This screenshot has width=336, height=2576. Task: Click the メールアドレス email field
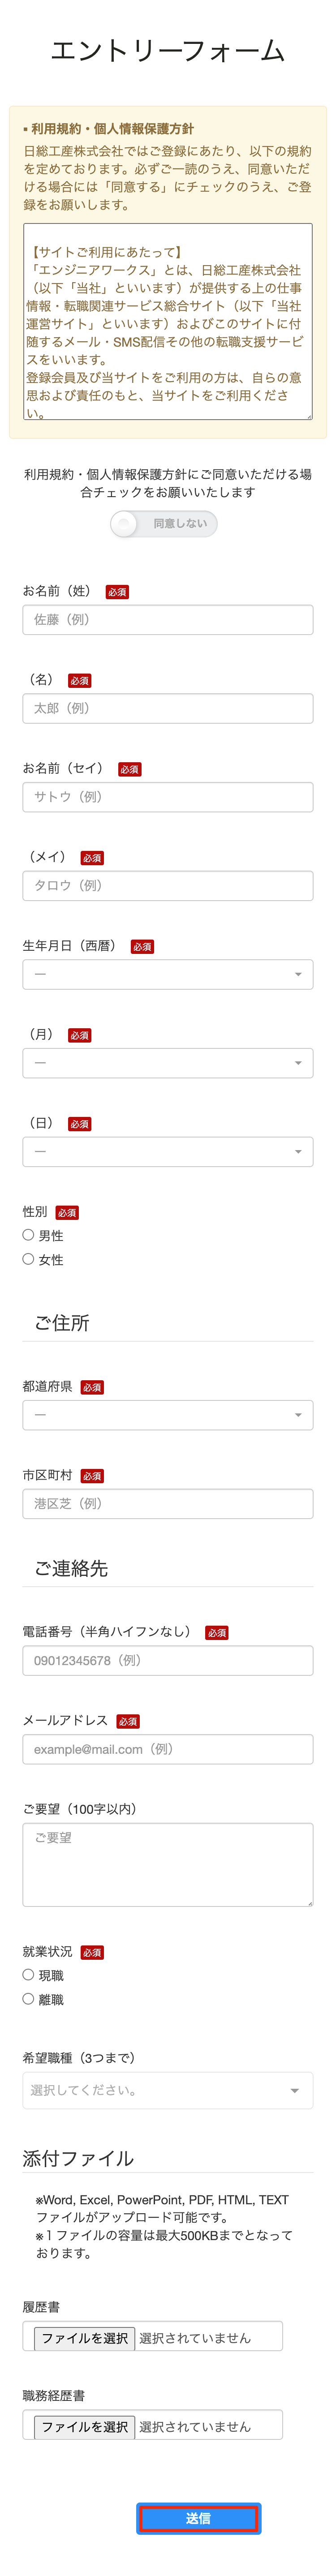[x=168, y=1750]
